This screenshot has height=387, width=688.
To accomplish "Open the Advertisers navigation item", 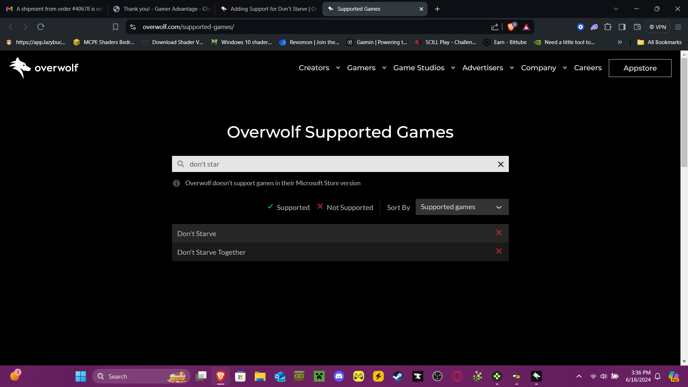I will [x=483, y=68].
